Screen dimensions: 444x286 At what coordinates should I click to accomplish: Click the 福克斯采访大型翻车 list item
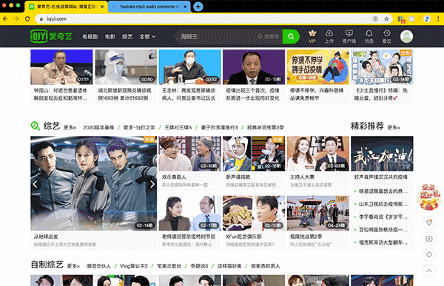pos(383,242)
